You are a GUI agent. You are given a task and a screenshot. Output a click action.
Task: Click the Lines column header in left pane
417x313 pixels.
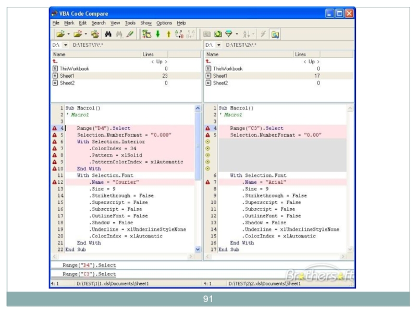(x=149, y=54)
